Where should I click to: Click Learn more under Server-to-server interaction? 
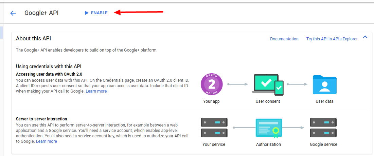[x=47, y=141]
